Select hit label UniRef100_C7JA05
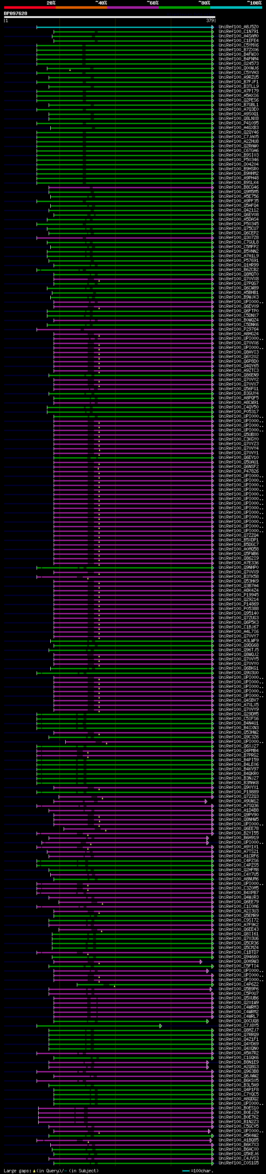 (x=238, y=137)
